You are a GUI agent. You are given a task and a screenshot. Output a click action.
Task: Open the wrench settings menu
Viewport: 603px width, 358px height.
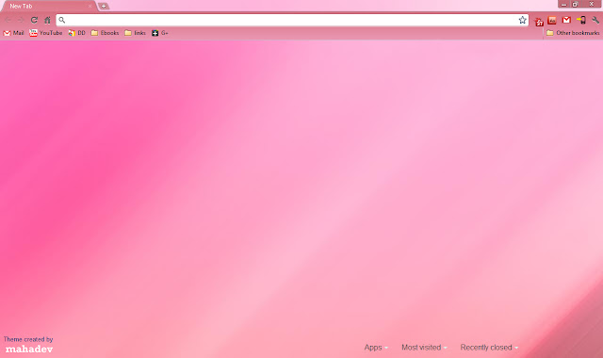coord(595,20)
